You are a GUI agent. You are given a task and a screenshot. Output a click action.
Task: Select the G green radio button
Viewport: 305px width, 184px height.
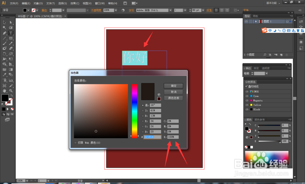[x=143, y=126]
